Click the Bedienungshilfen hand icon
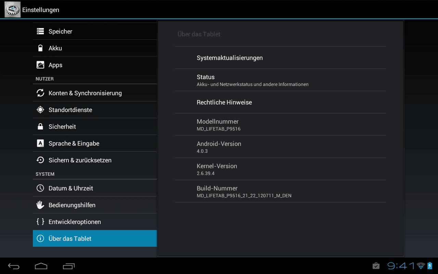The height and width of the screenshot is (274, 438). [x=40, y=205]
